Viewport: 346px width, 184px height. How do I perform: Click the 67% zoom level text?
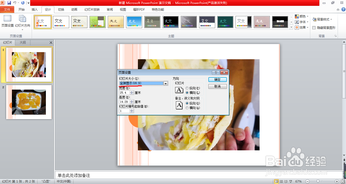point(299,181)
